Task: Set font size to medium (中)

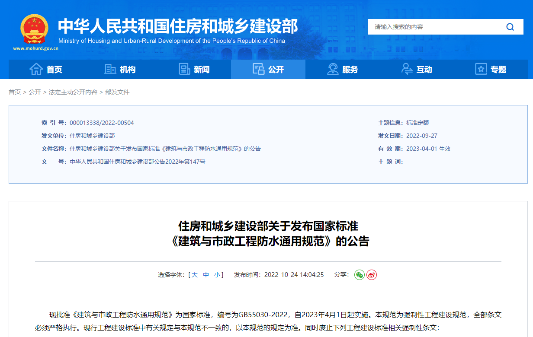Action: tap(206, 275)
